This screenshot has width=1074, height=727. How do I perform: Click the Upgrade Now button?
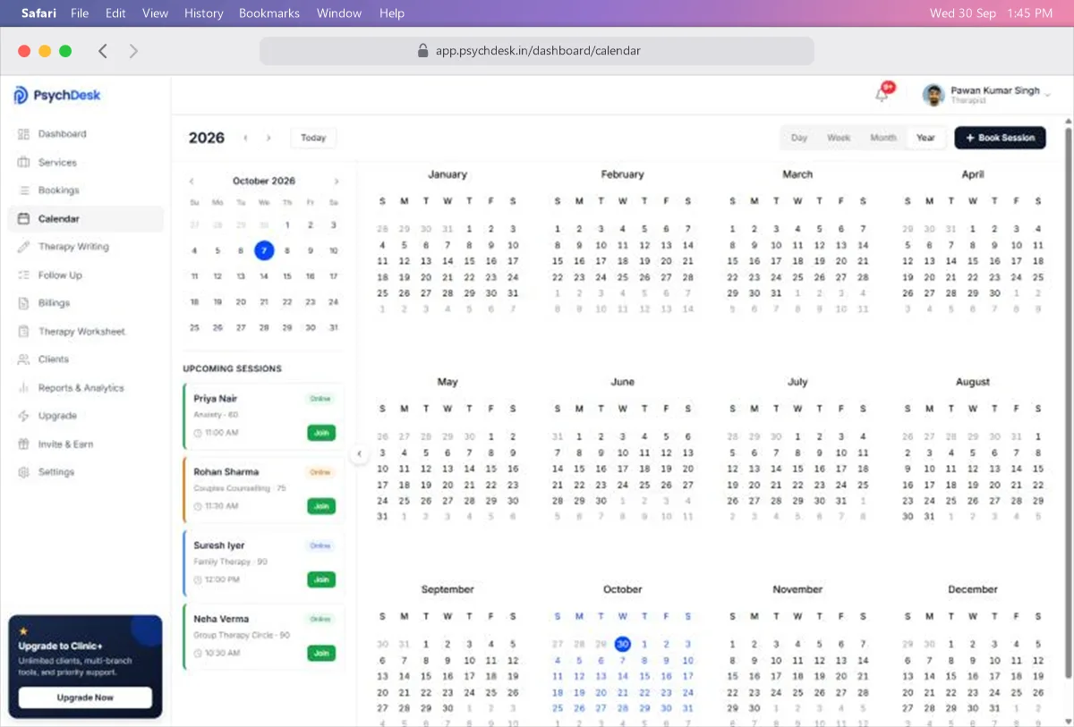[x=85, y=697]
